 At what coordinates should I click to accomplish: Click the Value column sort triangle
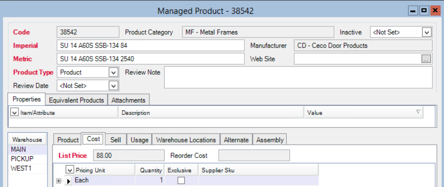[x=418, y=112]
